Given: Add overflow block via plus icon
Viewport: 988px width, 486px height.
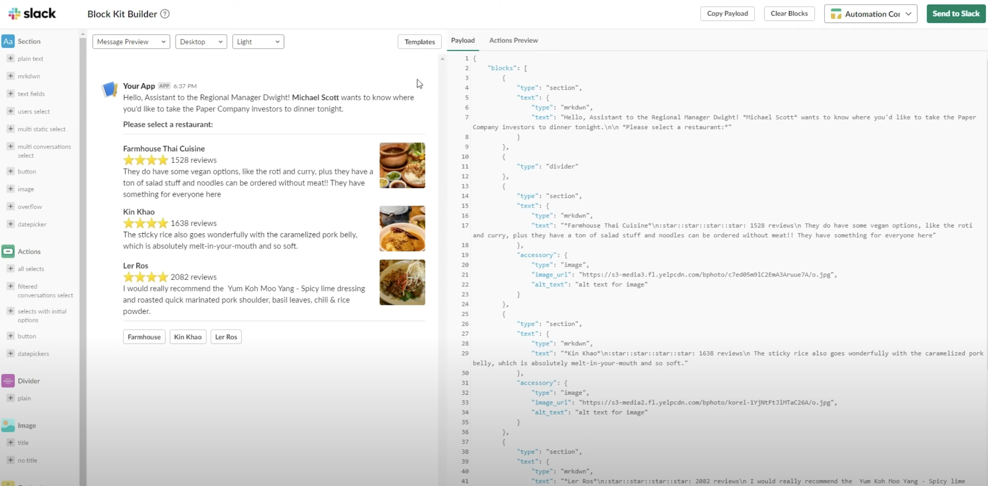Looking at the screenshot, I should [x=11, y=206].
